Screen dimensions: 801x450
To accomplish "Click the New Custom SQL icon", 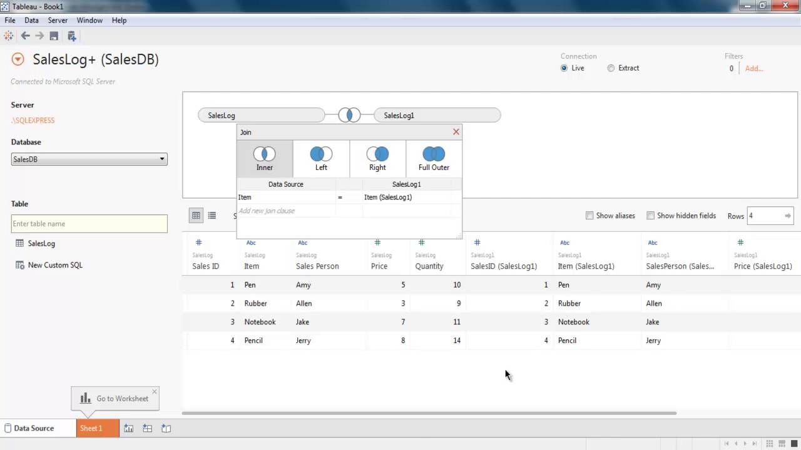I will [20, 265].
